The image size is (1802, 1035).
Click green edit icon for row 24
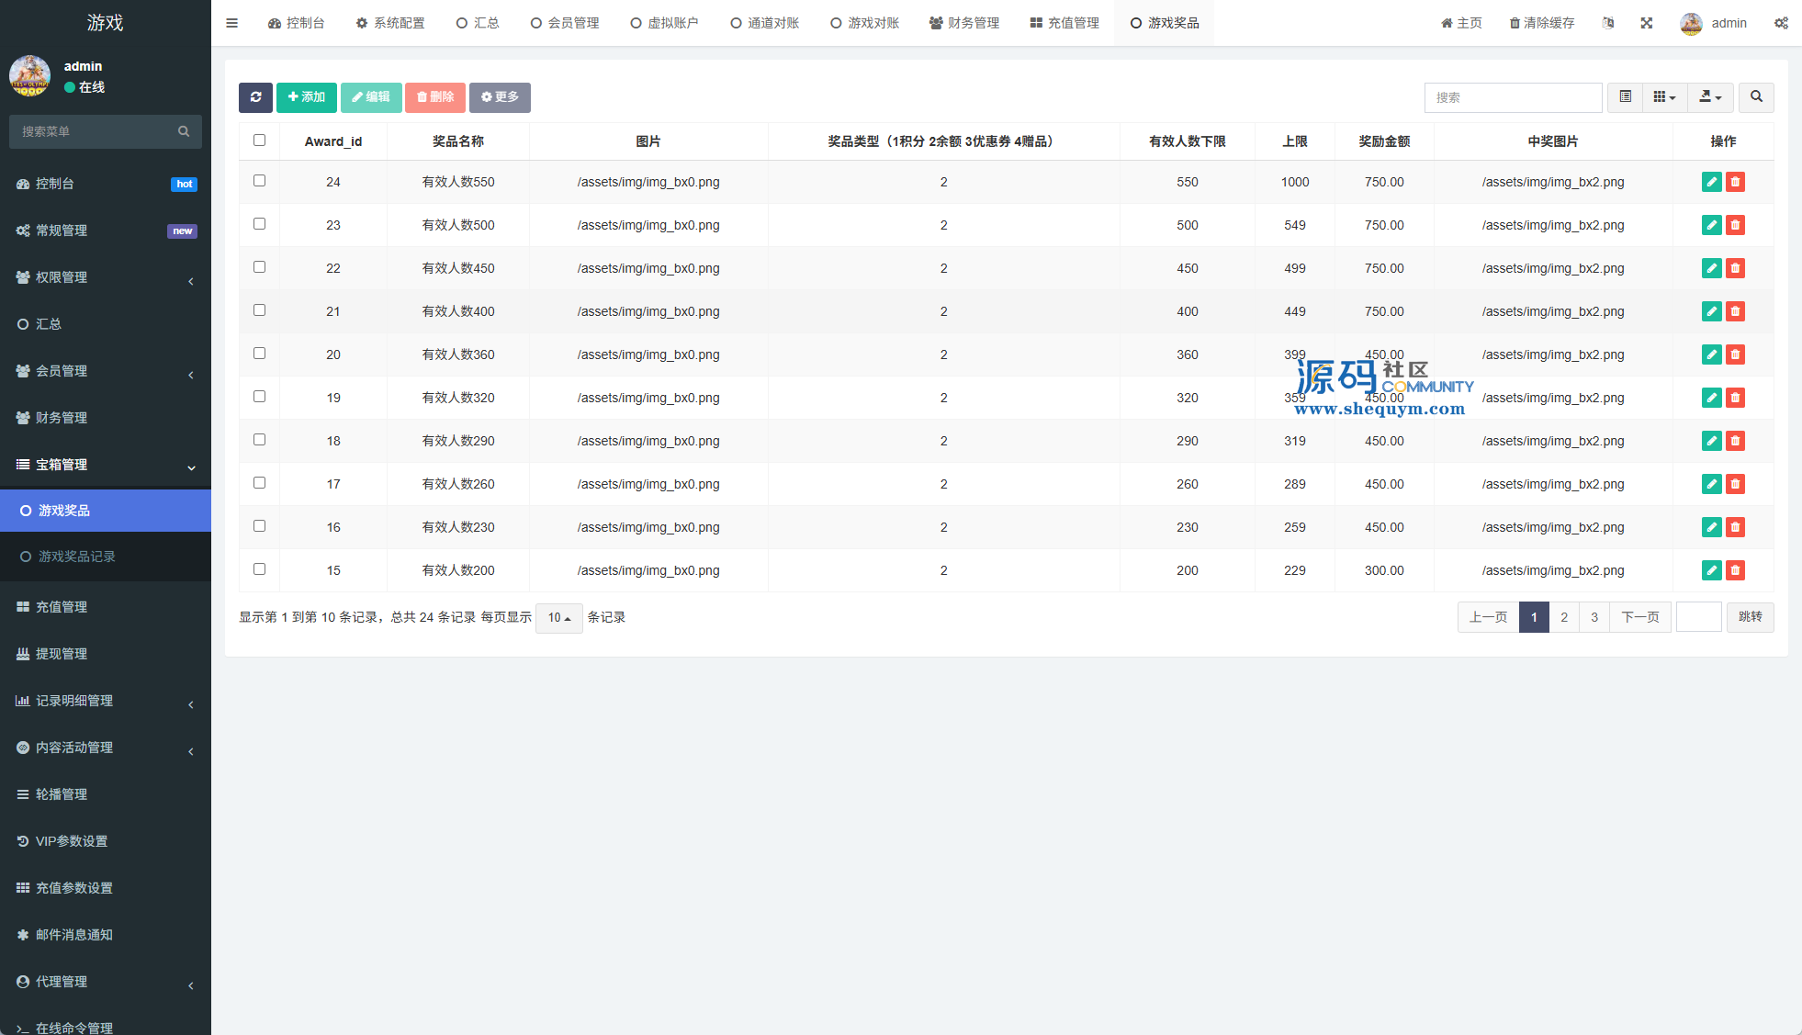pos(1711,182)
